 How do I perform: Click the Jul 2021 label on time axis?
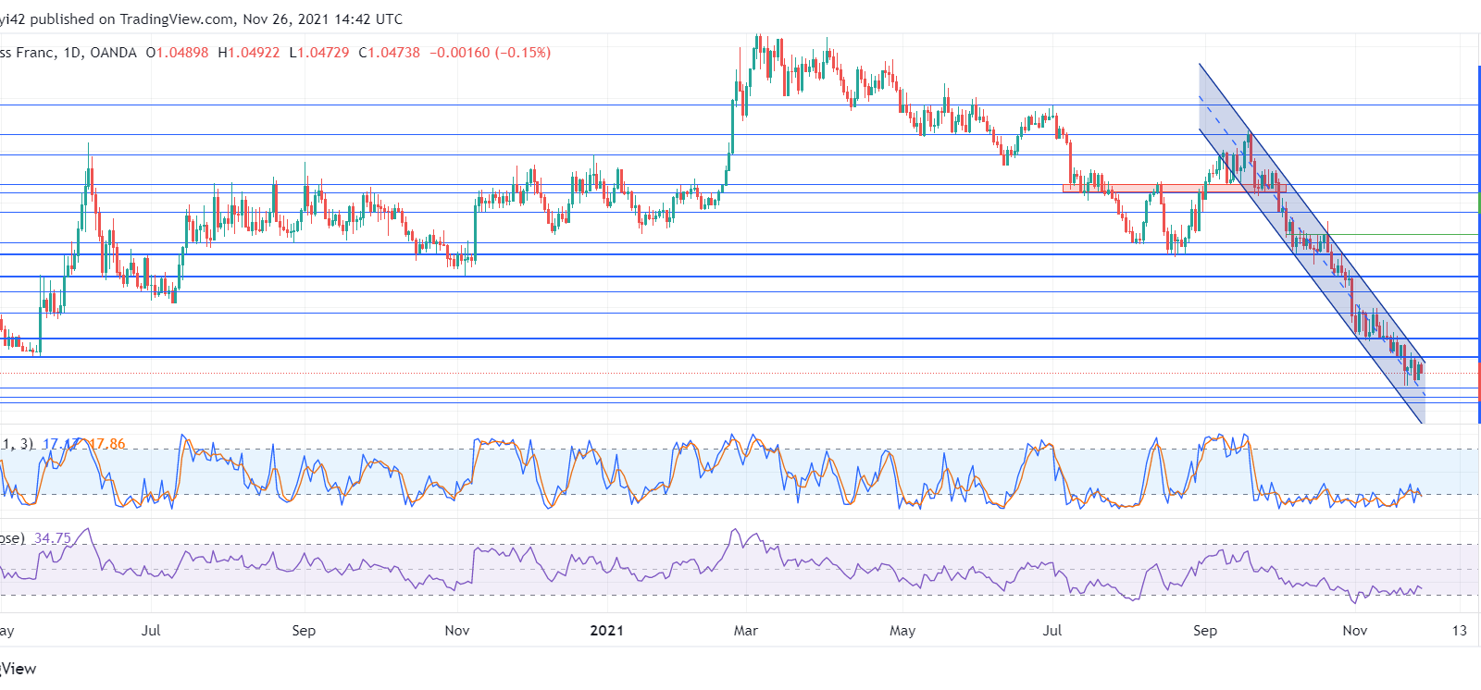tap(1052, 631)
